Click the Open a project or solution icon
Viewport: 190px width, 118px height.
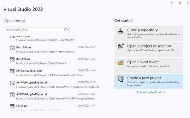tap(121, 47)
